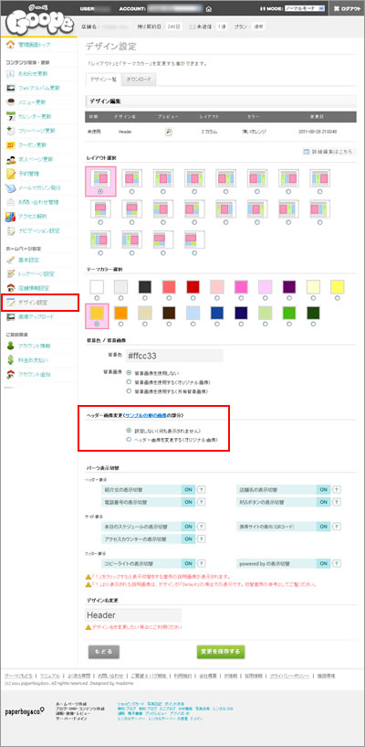
Task: Toggle ON switch for アクセスカウンターの表示切替
Action: click(x=188, y=539)
